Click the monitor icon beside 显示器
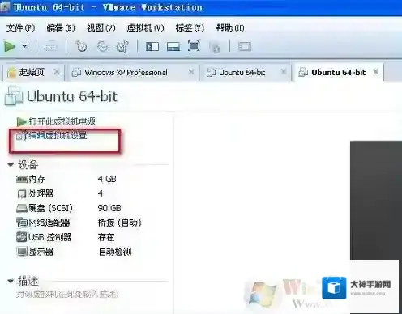Image resolution: width=402 pixels, height=314 pixels. pyautogui.click(x=22, y=252)
